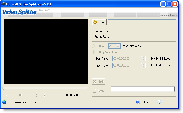Click the Start Time HH:MM:SS.sss format hint
Screen dimensions: 183x113
tap(161, 59)
